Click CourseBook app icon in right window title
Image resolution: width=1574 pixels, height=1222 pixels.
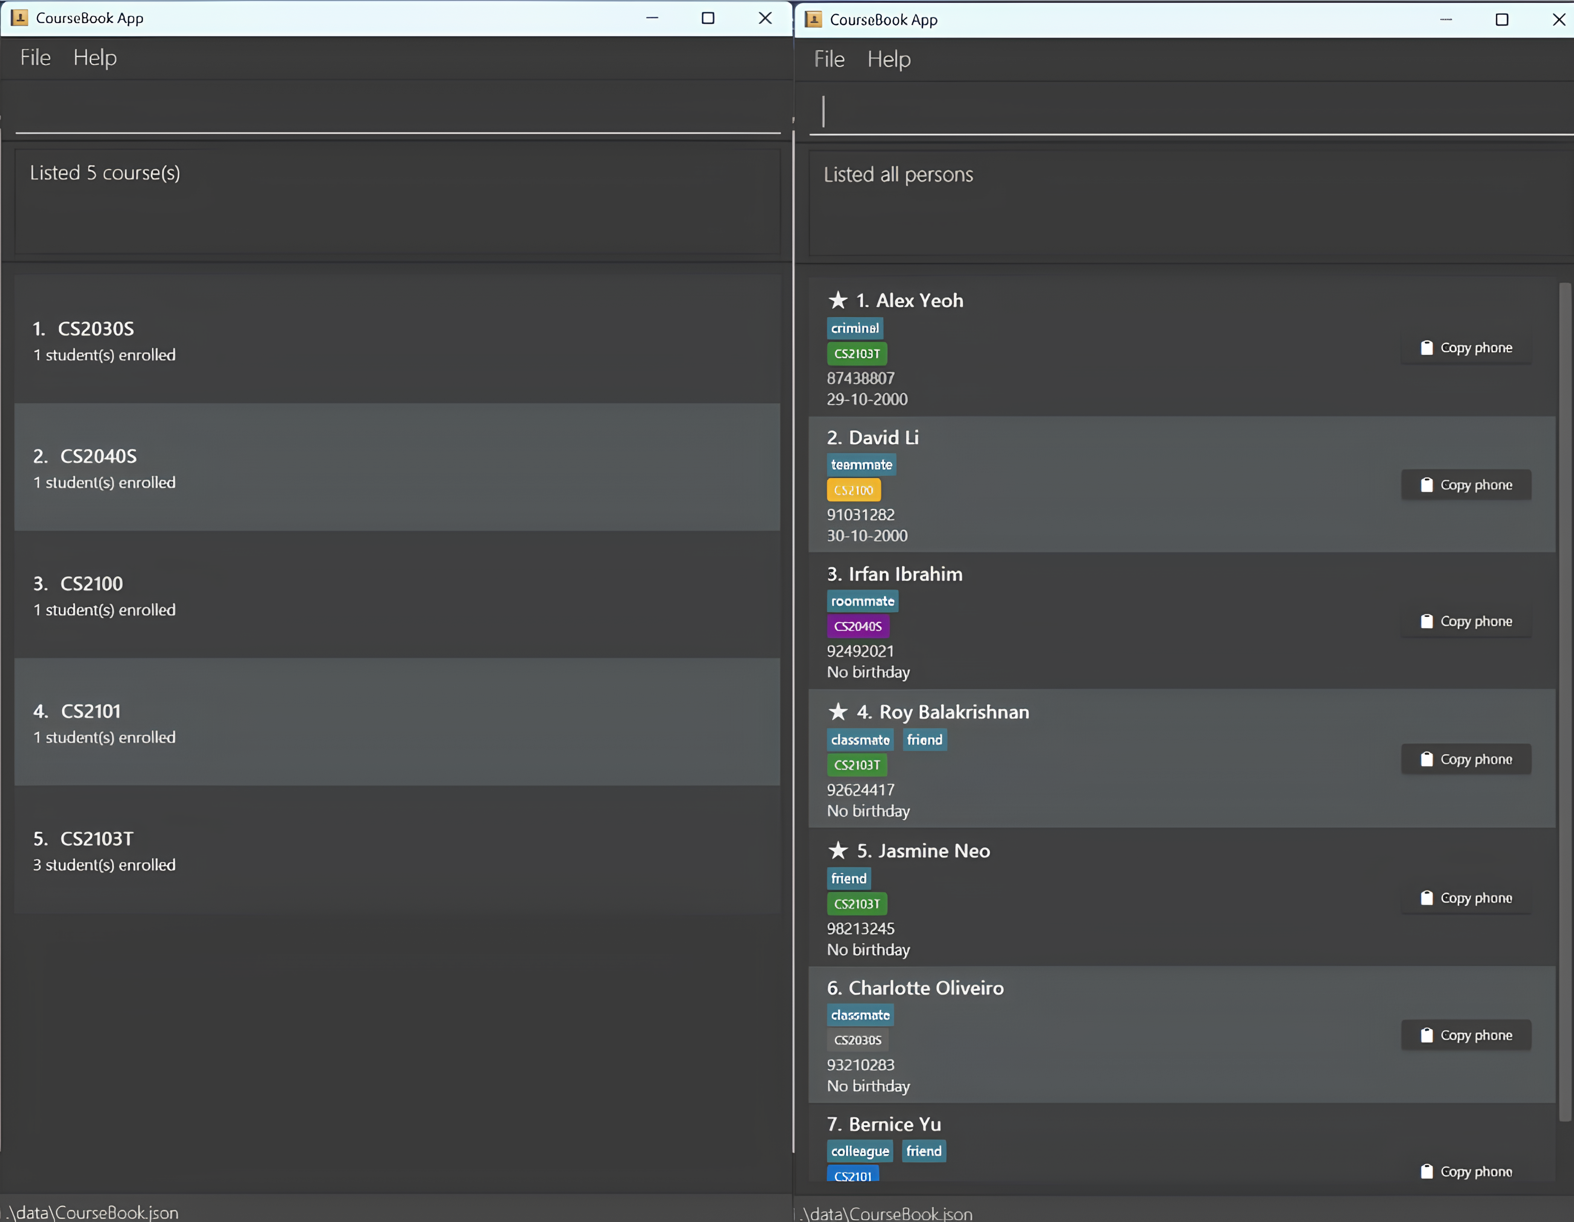tap(813, 20)
